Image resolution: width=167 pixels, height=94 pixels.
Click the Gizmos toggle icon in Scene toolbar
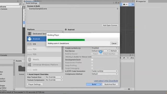tap(130, 4)
